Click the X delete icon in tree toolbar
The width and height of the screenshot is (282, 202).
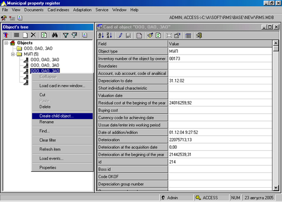[33, 35]
